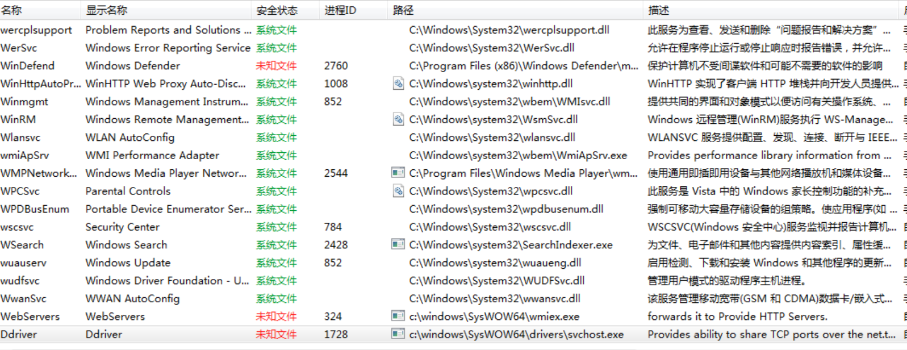Viewport: 907px width, 350px height.
Task: Click the file icon beside WsmSvc.dll path
Action: (x=398, y=120)
